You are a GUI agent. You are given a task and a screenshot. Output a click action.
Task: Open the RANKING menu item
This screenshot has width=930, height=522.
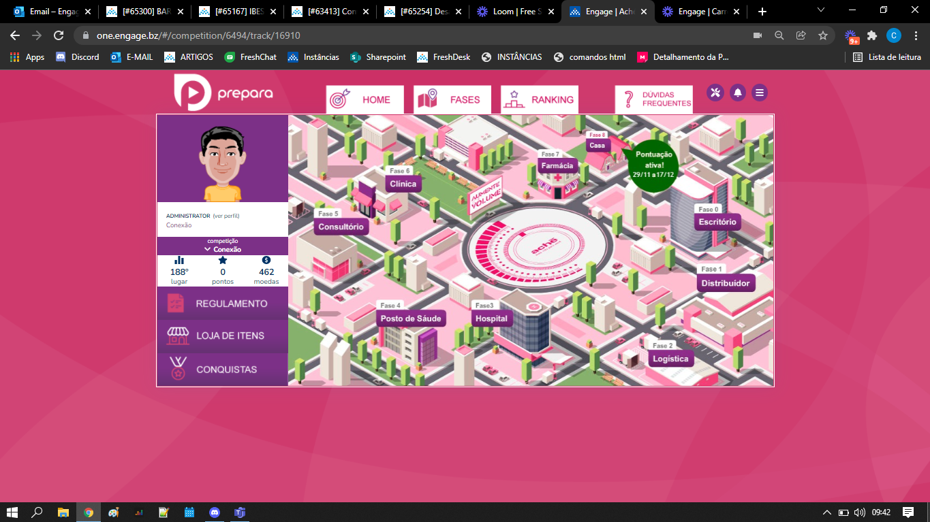[540, 99]
